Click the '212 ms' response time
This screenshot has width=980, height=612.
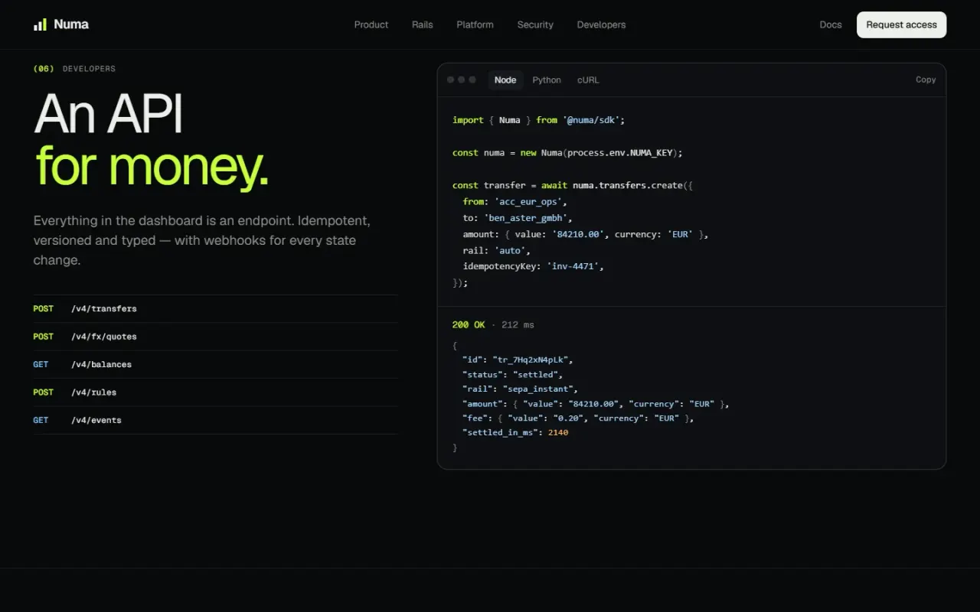tap(518, 325)
